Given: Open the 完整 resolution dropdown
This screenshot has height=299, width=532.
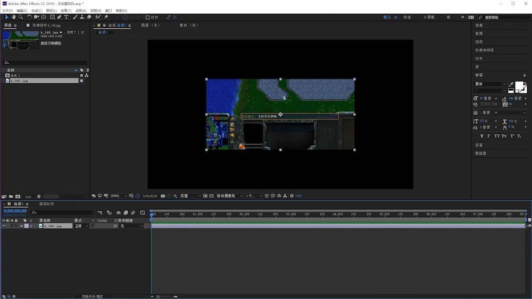Looking at the screenshot, I should click(x=190, y=196).
